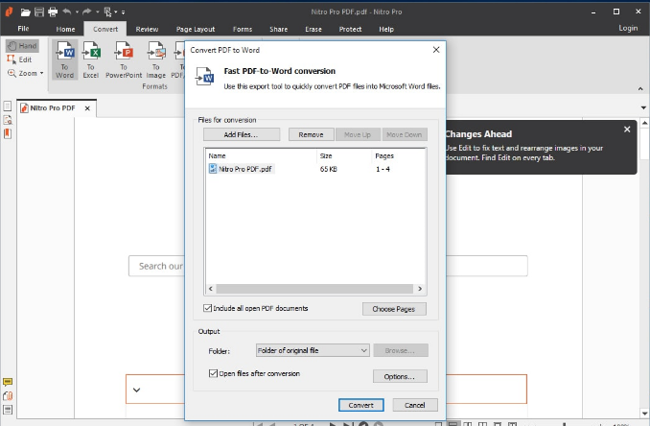650x426 pixels.
Task: Switch to the Forms ribbon tab
Action: (x=243, y=29)
